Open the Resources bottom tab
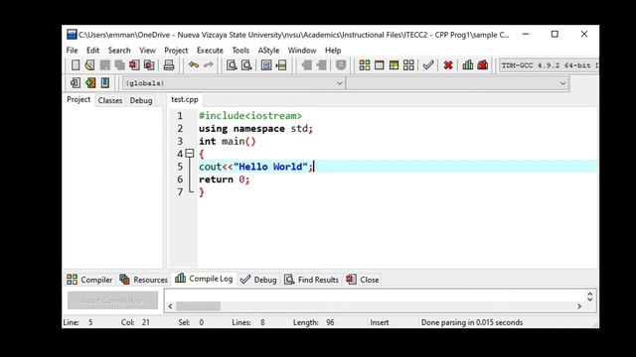Viewport: 636px width, 357px height. tap(143, 280)
